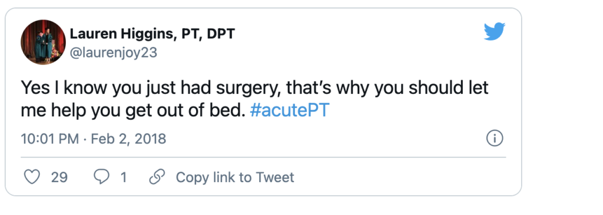Viewport: 603px width, 215px height.
Task: Click the 29 likes count
Action: [x=59, y=177]
